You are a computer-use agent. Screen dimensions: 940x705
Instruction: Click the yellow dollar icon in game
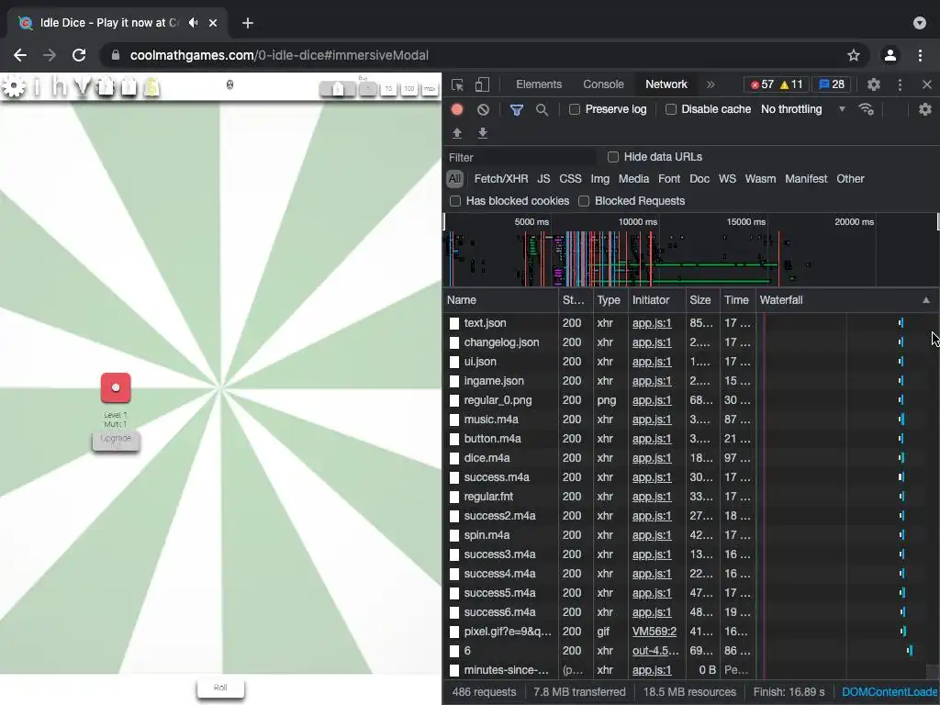pos(151,87)
